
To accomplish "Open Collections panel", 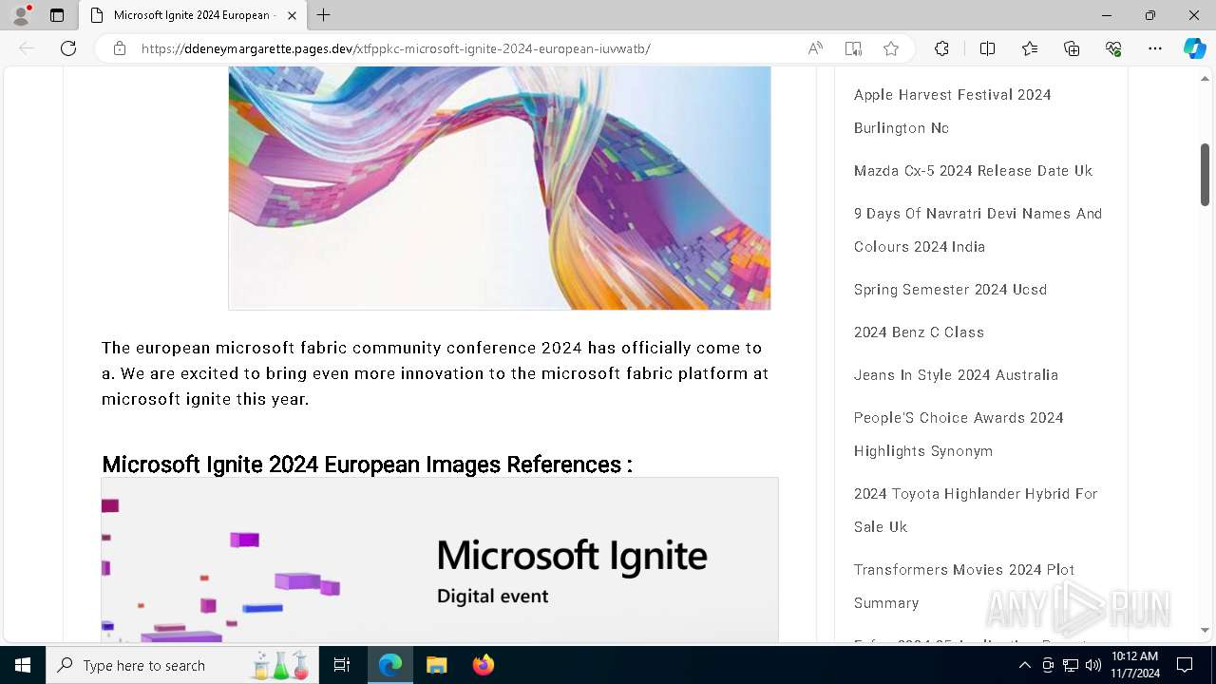I will 1072,48.
